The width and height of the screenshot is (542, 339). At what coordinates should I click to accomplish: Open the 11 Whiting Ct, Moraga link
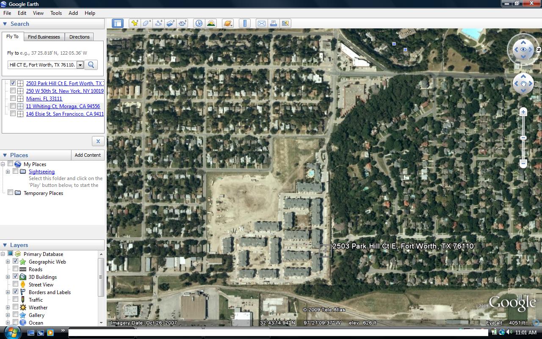pyautogui.click(x=63, y=106)
